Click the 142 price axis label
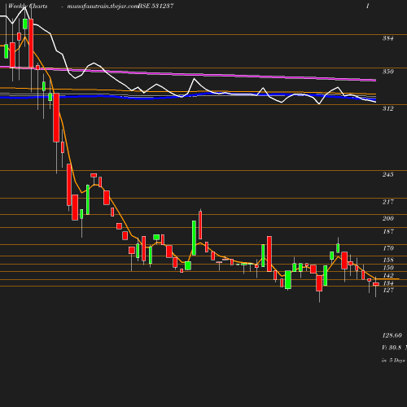 point(387,275)
